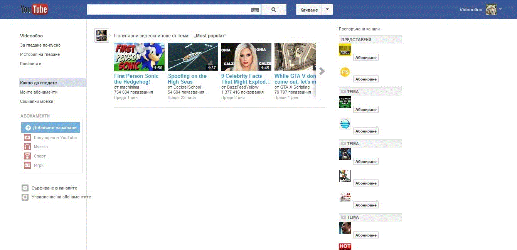This screenshot has height=250, width=517.
Task: Open the machinima channel link
Action: tap(129, 87)
